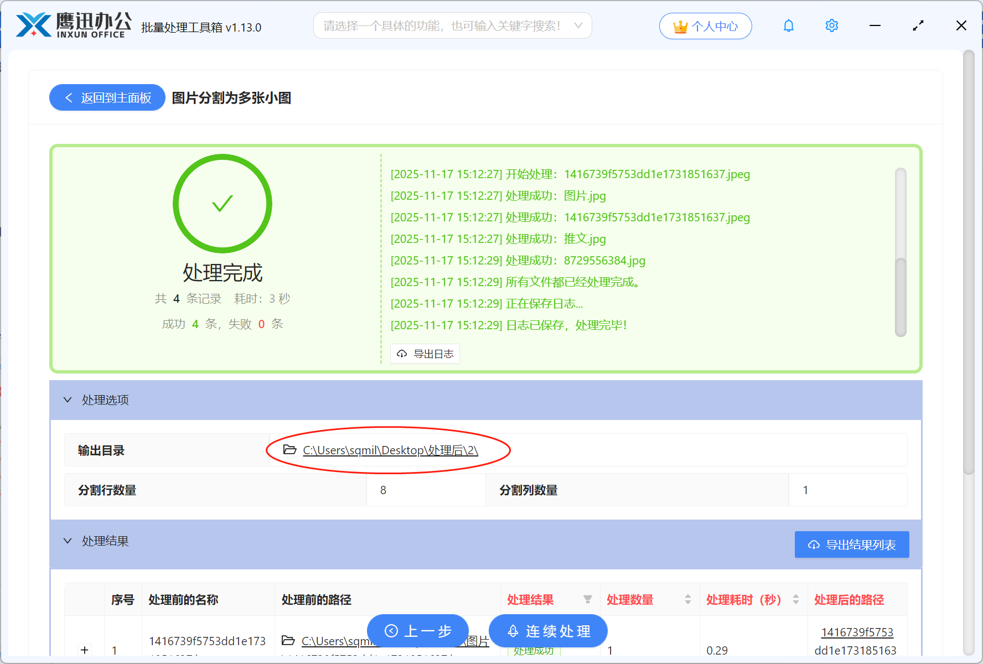Click the 上一步 button

pos(417,630)
